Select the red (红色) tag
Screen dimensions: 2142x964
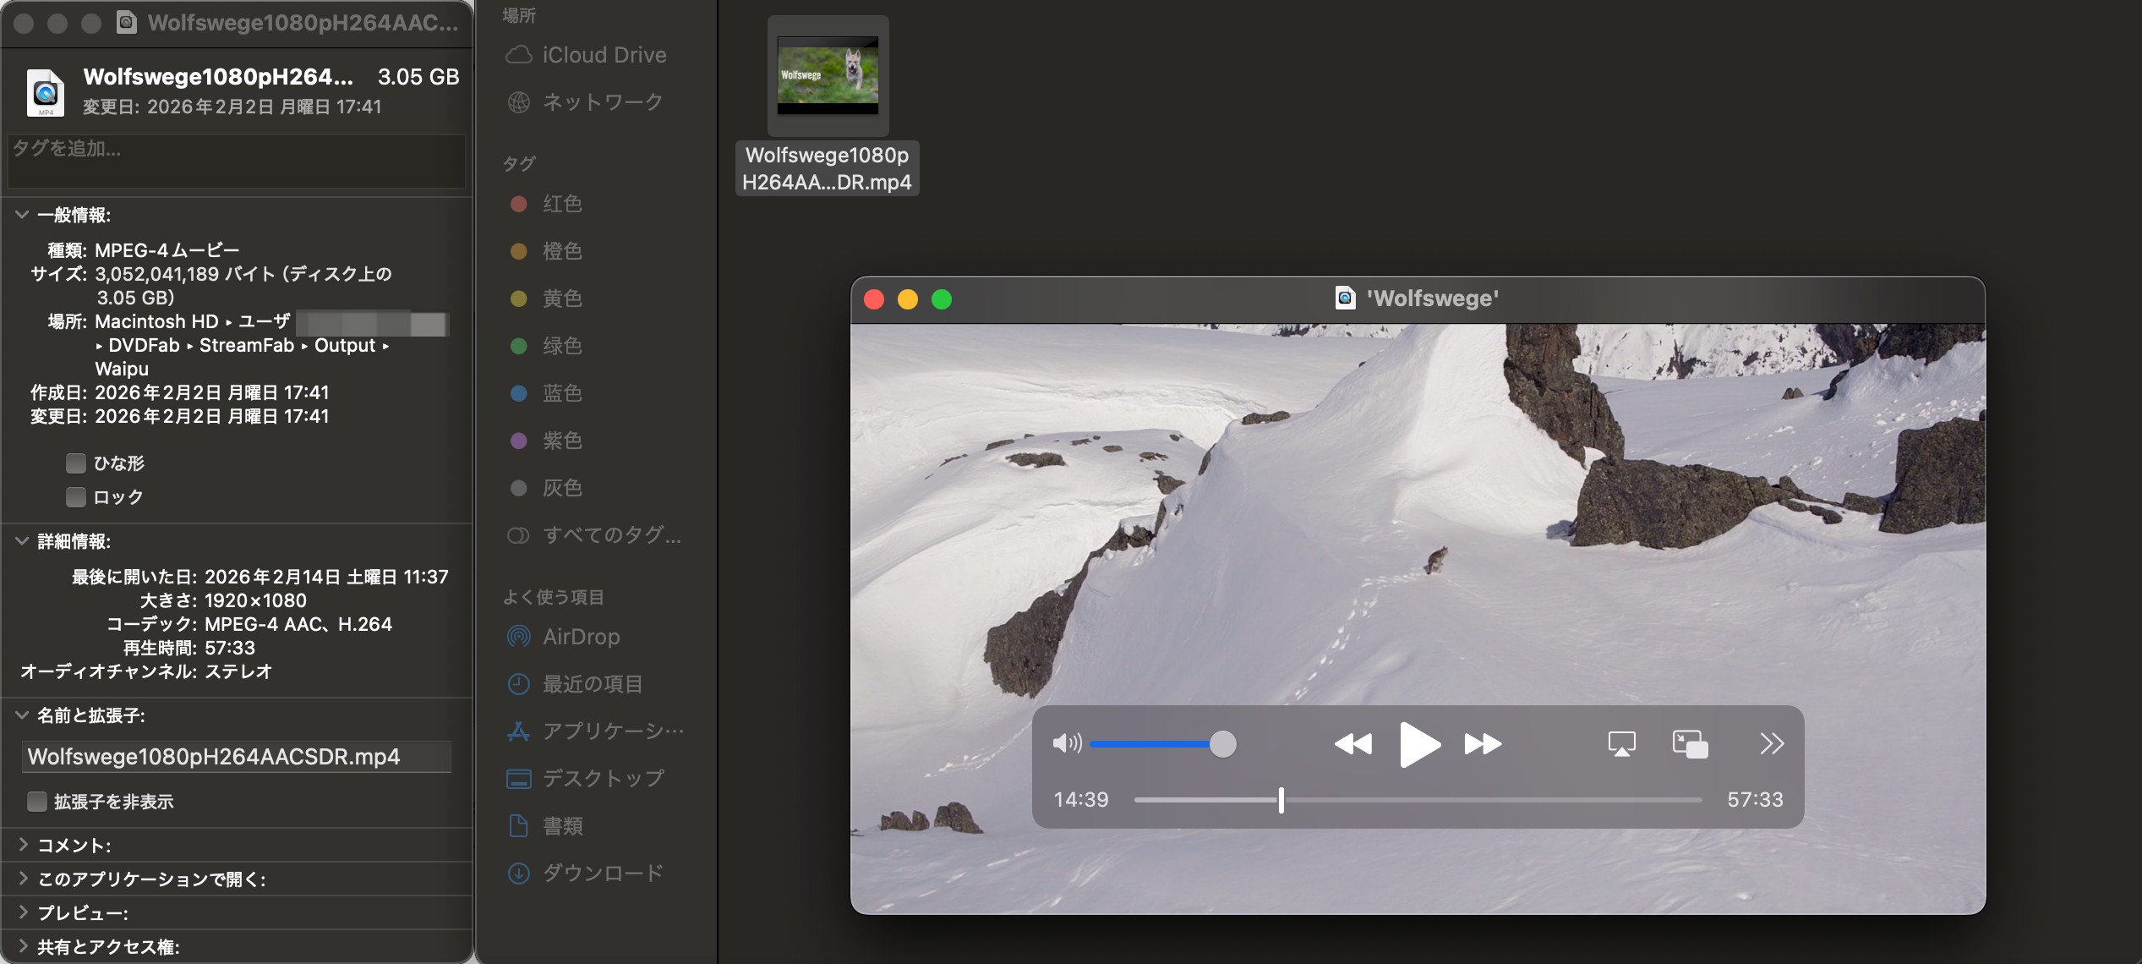[561, 204]
